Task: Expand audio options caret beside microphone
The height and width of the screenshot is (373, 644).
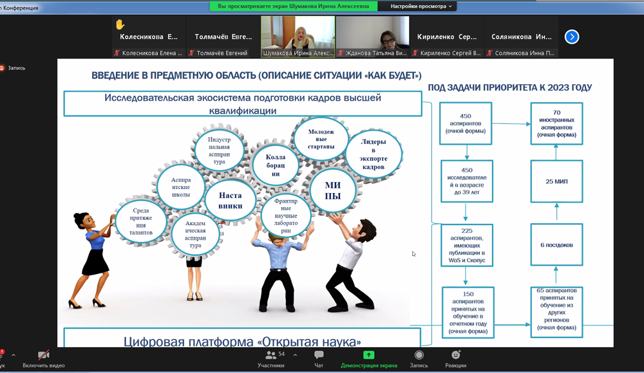Action: pos(14,355)
